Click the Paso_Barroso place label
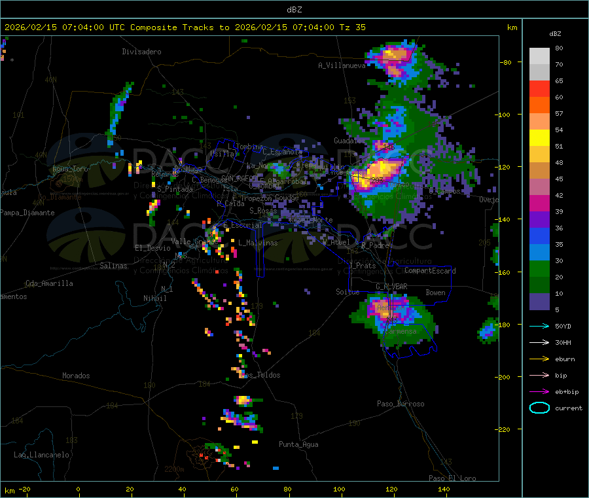This screenshot has height=498, width=589. (x=401, y=404)
